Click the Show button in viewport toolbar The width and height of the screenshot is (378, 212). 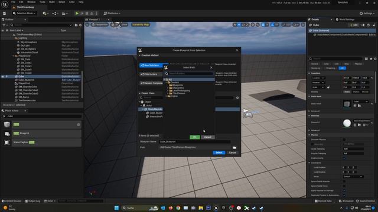coord(124,25)
